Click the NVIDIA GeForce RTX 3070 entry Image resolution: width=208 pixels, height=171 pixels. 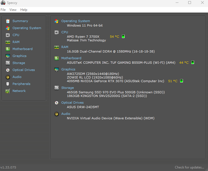click(115, 81)
